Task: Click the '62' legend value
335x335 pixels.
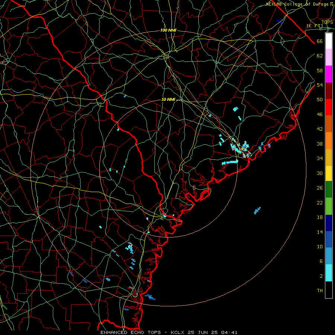Action: [320, 56]
